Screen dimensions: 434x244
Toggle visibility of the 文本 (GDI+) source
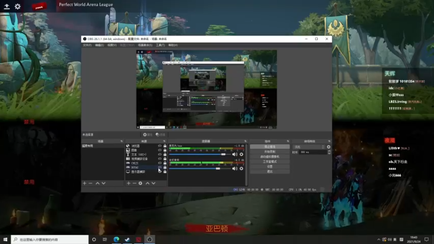(x=159, y=155)
